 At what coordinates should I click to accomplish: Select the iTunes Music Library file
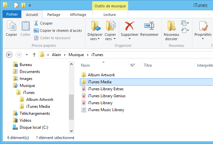tap(103, 110)
